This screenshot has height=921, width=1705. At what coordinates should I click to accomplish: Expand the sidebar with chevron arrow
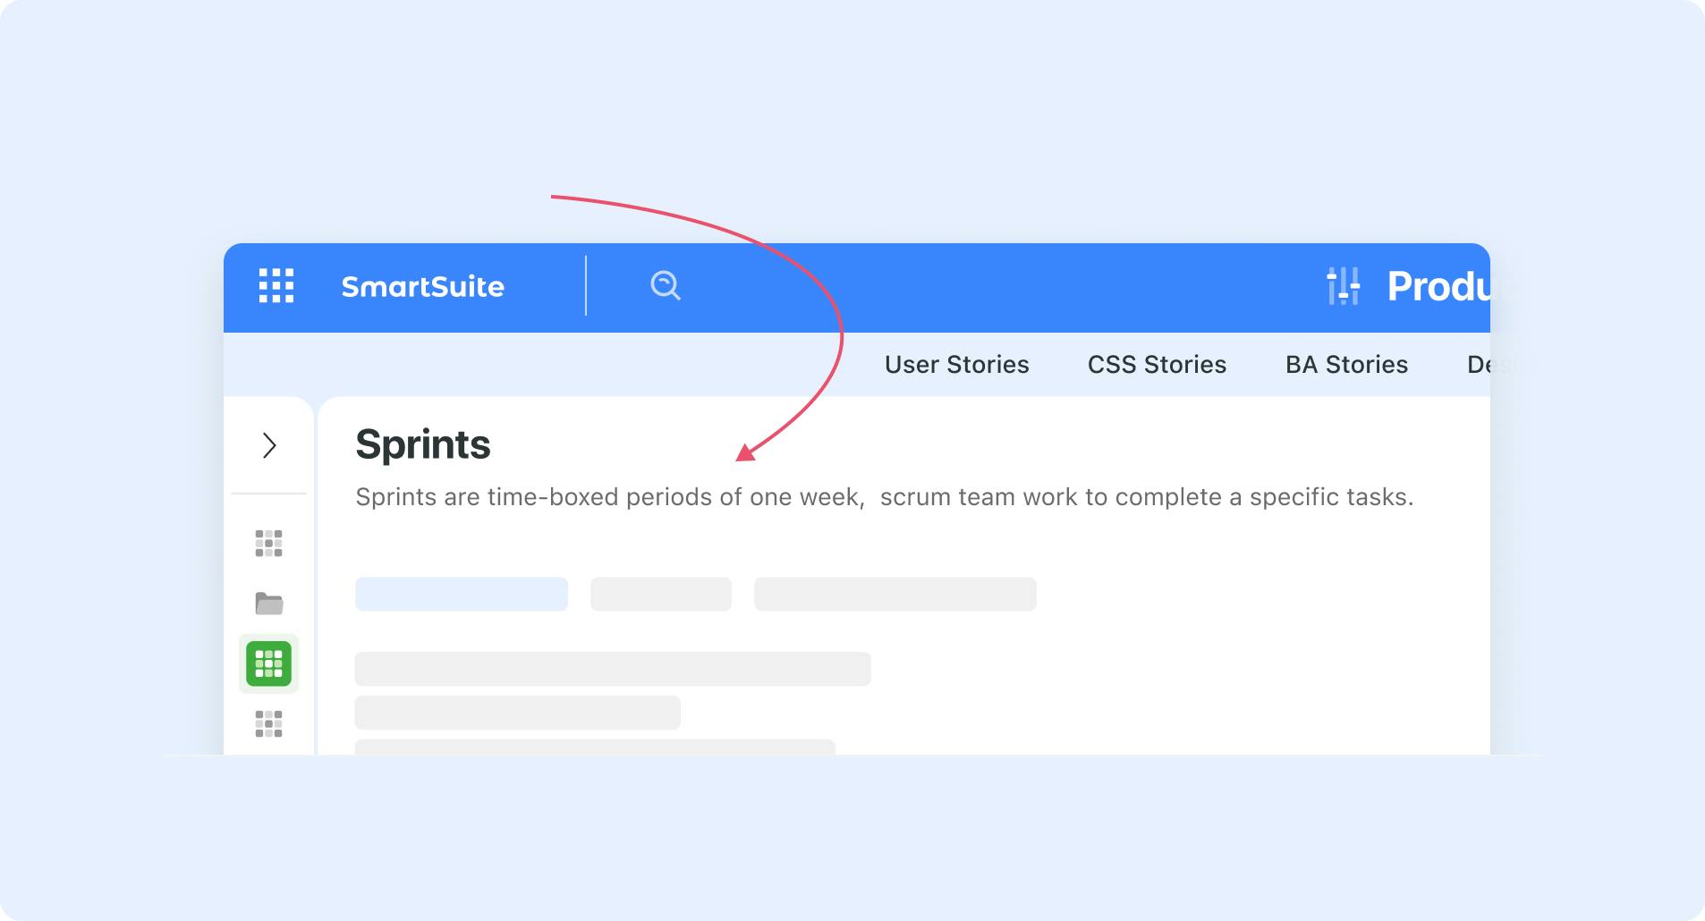point(269,445)
